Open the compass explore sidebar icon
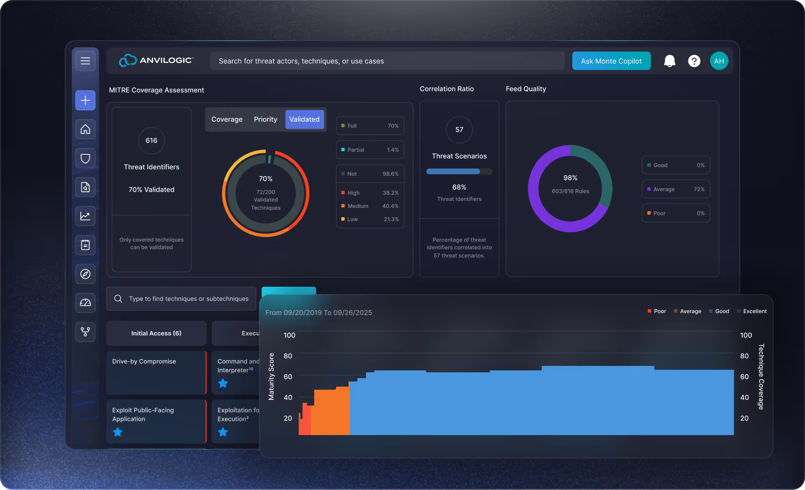Screen dimensions: 805x490 [85, 274]
